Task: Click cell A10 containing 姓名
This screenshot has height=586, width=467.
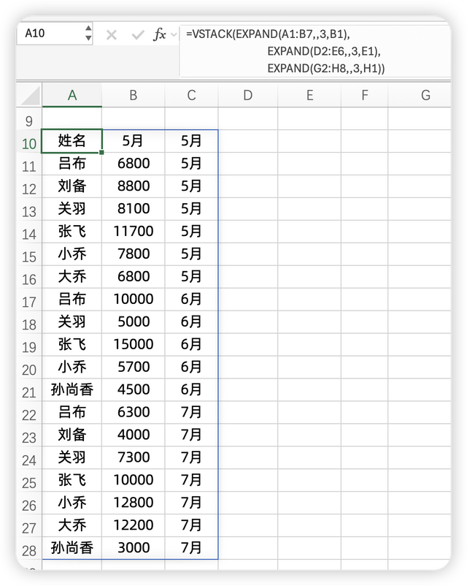Action: 72,141
